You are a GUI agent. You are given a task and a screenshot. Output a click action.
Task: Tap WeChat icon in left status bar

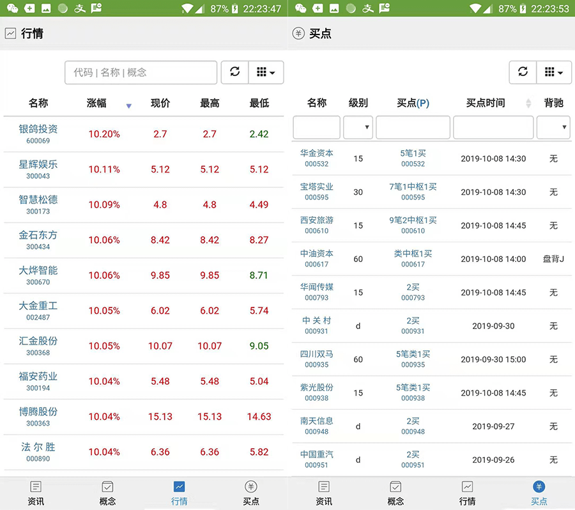click(x=13, y=8)
